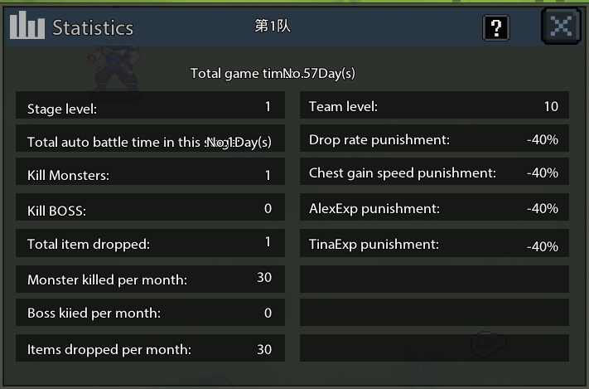Select the TinaExp punishment row
The width and height of the screenshot is (589, 389).
[434, 245]
